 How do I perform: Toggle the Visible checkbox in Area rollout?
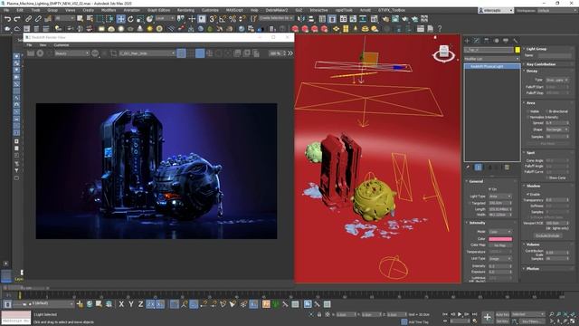click(528, 111)
